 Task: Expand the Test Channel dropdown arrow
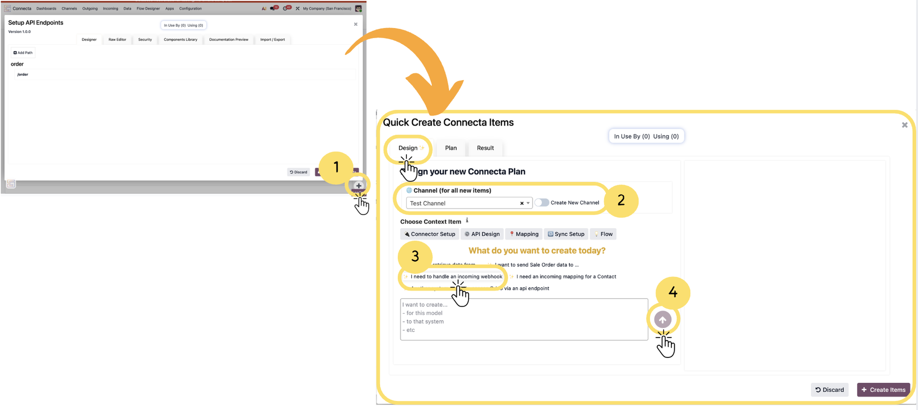[528, 203]
